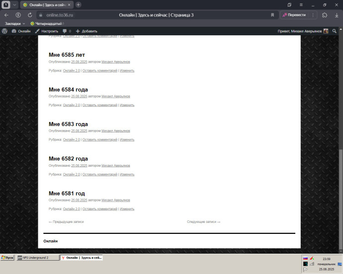343x274 pixels.
Task: Open WordPress admin bar search magnifier
Action: coord(334,31)
